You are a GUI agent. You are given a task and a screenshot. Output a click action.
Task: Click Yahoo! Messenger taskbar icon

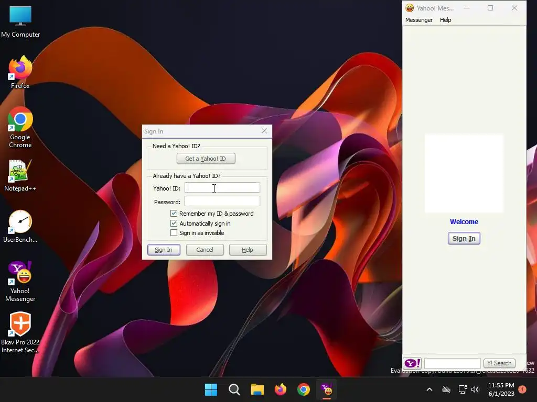pos(327,389)
